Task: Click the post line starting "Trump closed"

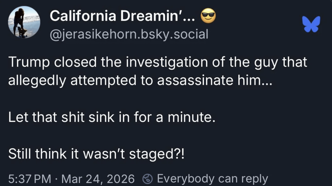Action: (x=158, y=63)
